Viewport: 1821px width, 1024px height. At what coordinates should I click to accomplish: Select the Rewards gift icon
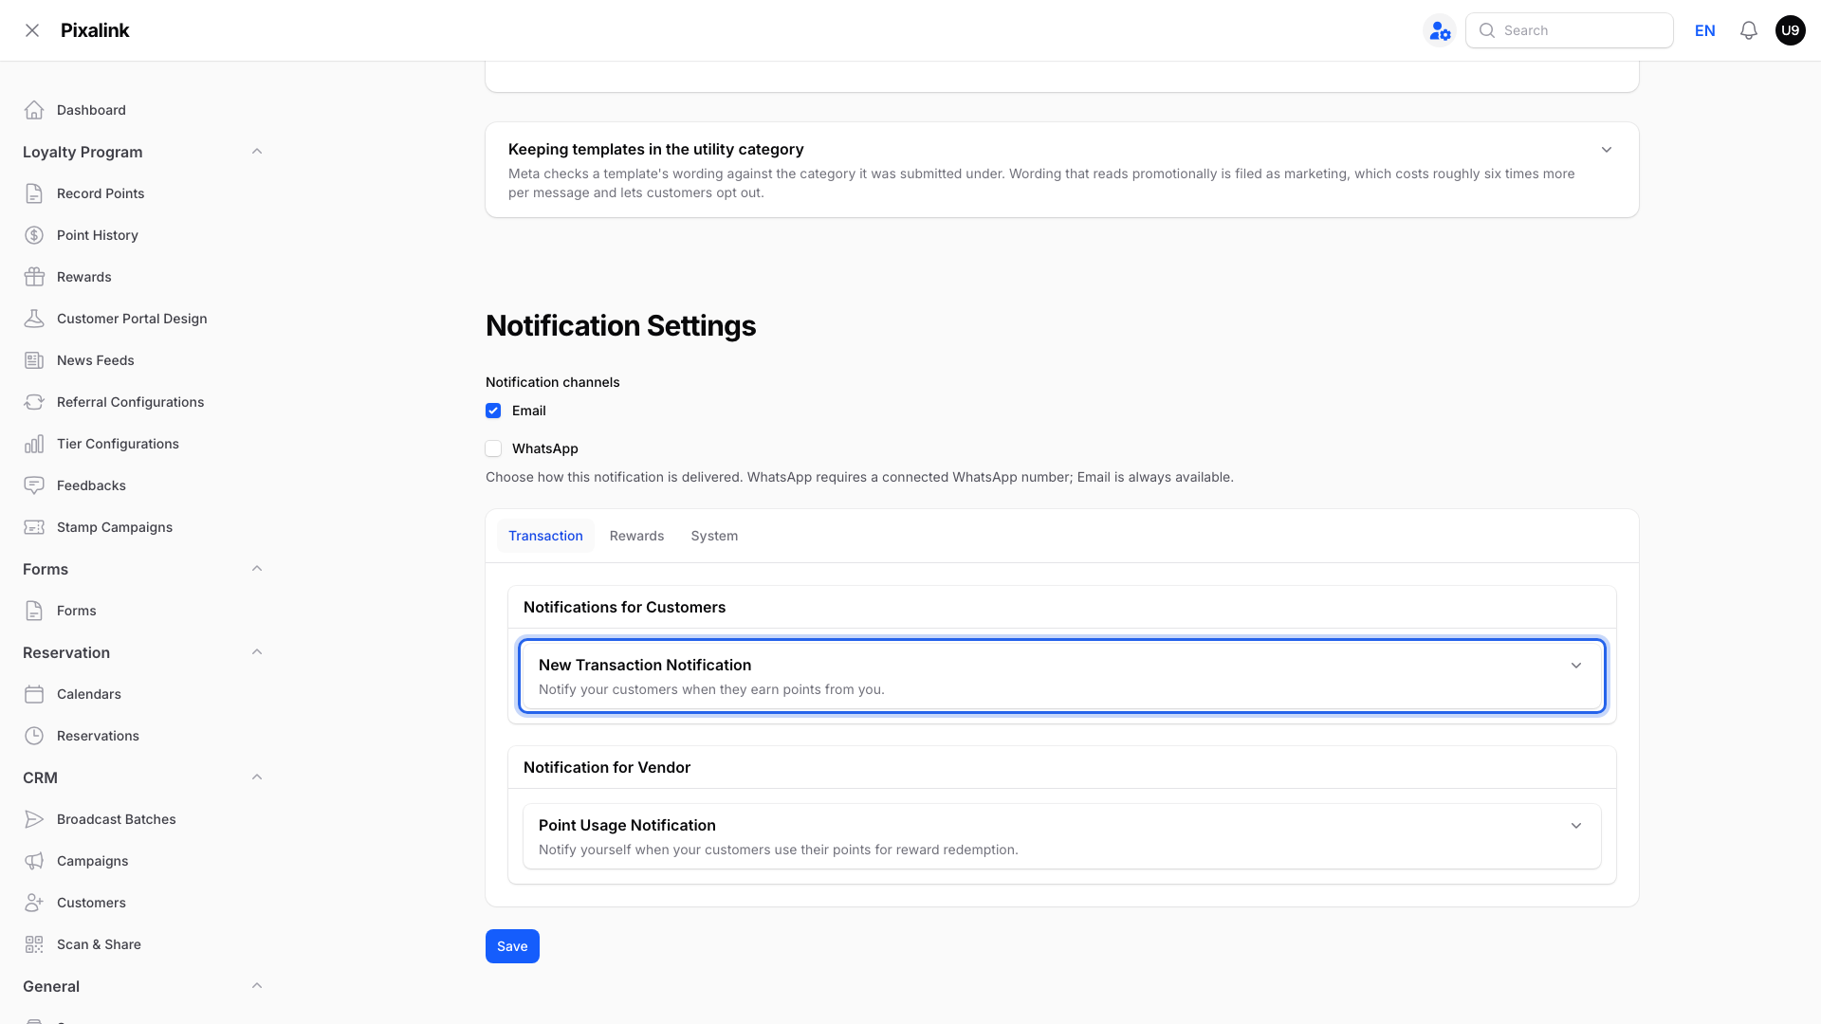pyautogui.click(x=34, y=277)
